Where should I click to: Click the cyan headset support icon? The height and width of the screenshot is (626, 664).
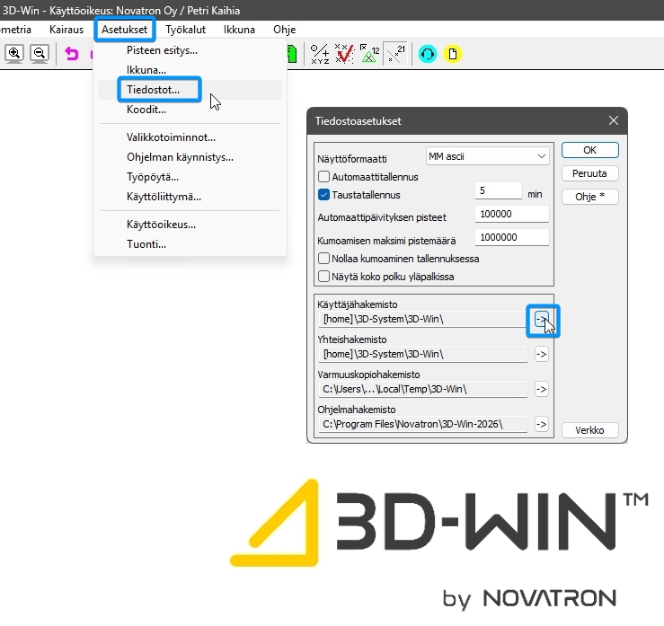coord(428,54)
